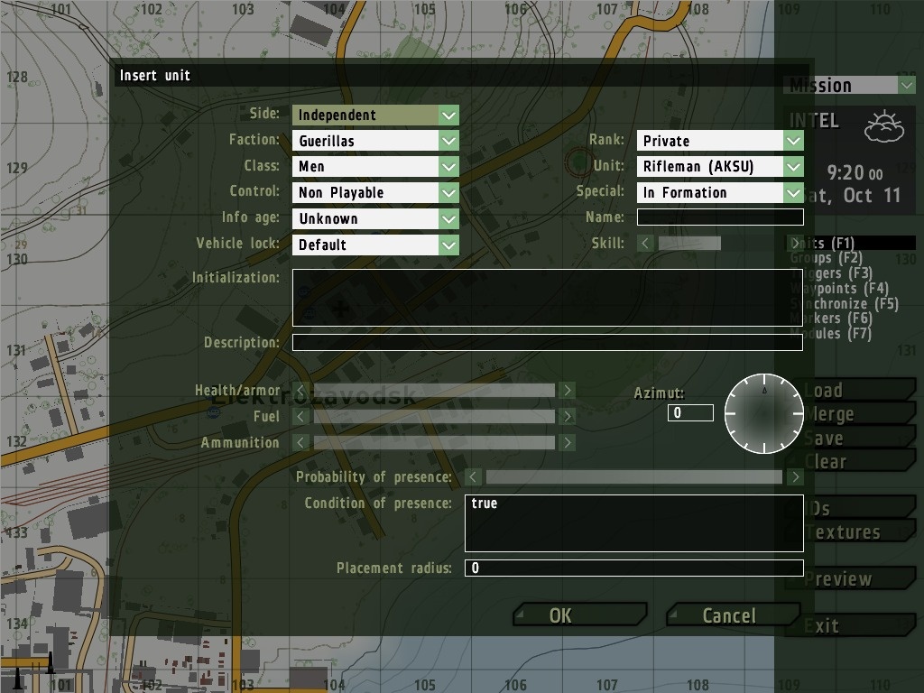Click into the Name text field

[x=720, y=217]
